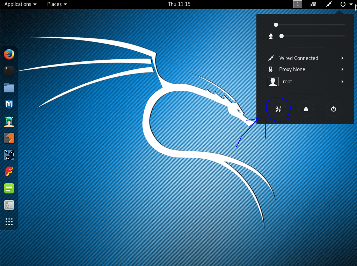Open the green notes app in dock
This screenshot has height=266, width=357.
point(9,188)
